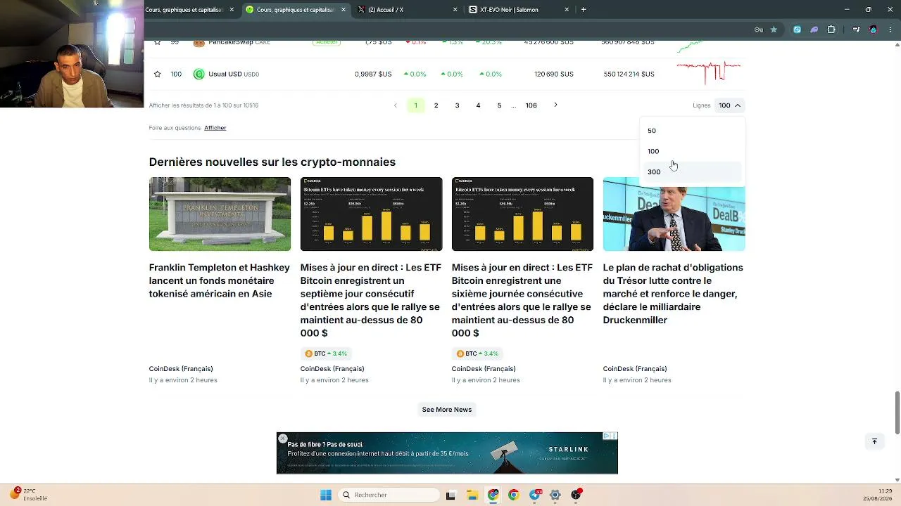Open browser Extensions puzzle icon
The image size is (901, 506).
(831, 30)
